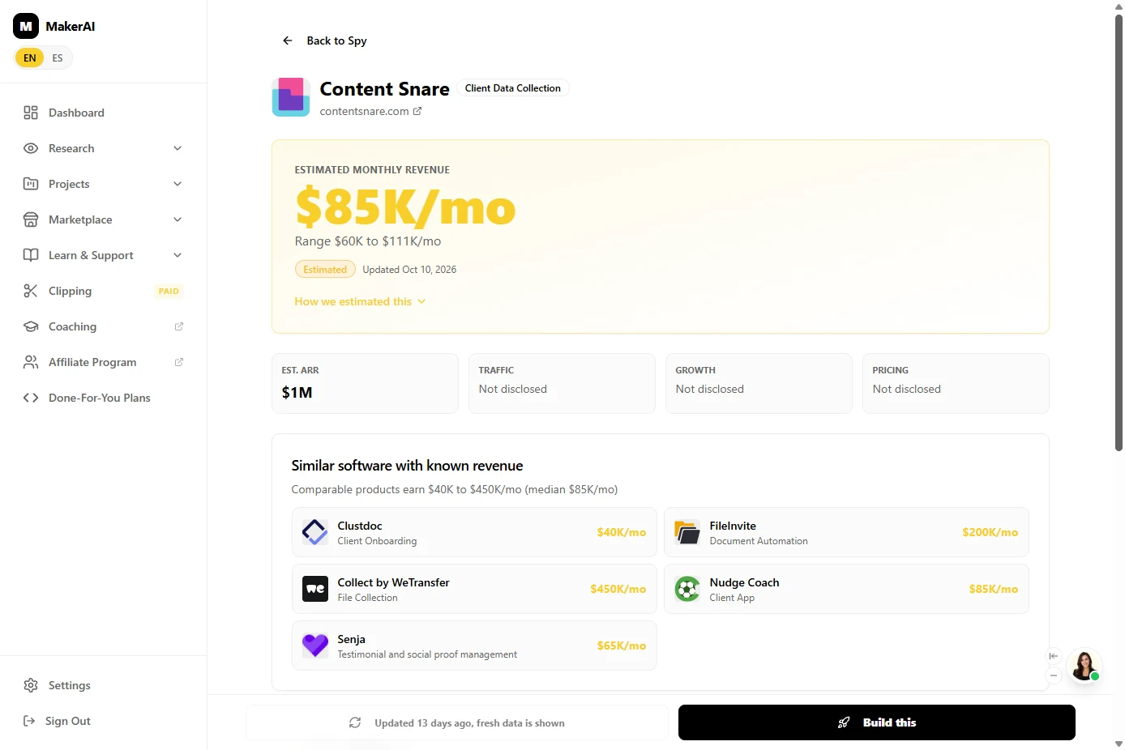Screen dimensions: 1125x750
Task: Click the back arrow icon
Action: click(287, 40)
